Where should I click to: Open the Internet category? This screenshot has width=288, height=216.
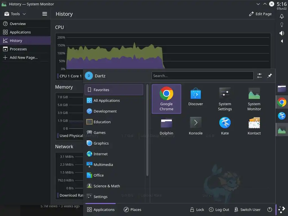coord(114,154)
